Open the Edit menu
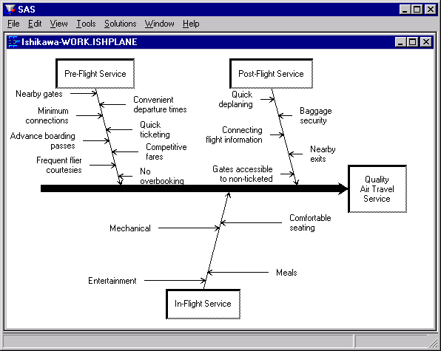The image size is (441, 351). pyautogui.click(x=35, y=24)
